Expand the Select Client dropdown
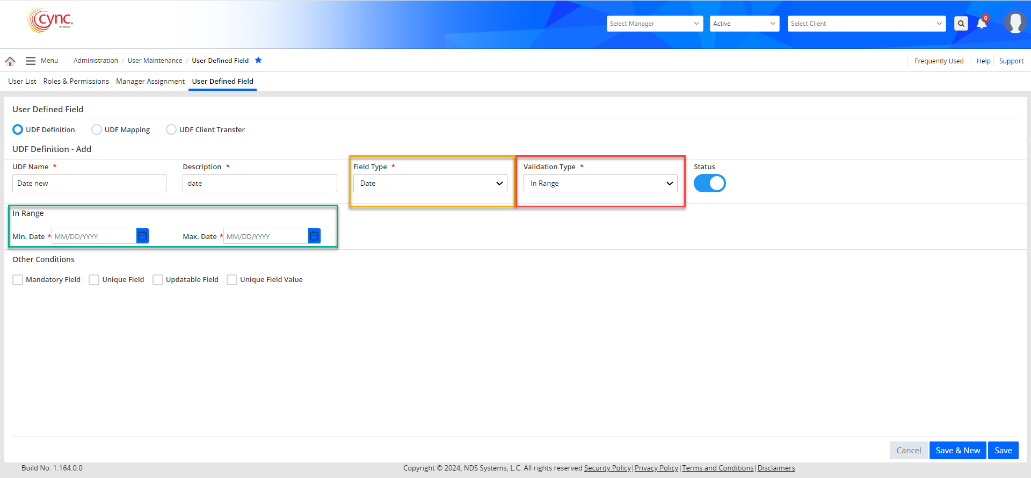 point(866,24)
